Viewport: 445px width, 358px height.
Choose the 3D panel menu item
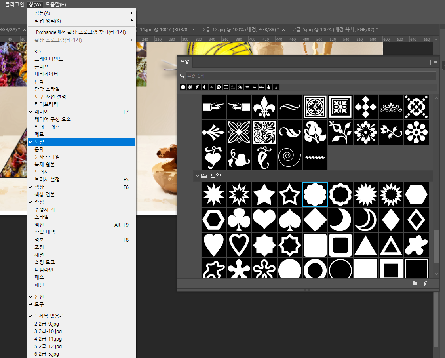point(81,51)
